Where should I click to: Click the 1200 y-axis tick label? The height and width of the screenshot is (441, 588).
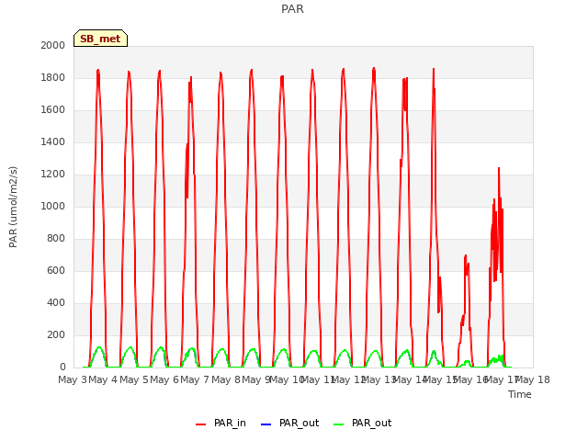(x=53, y=174)
